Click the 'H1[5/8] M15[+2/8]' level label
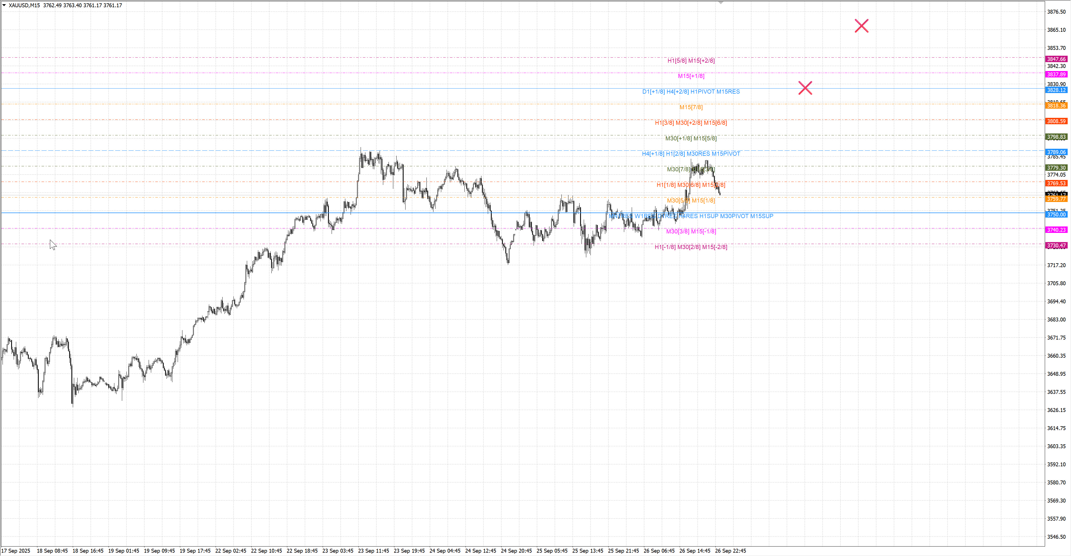1071x556 pixels. [x=691, y=61]
